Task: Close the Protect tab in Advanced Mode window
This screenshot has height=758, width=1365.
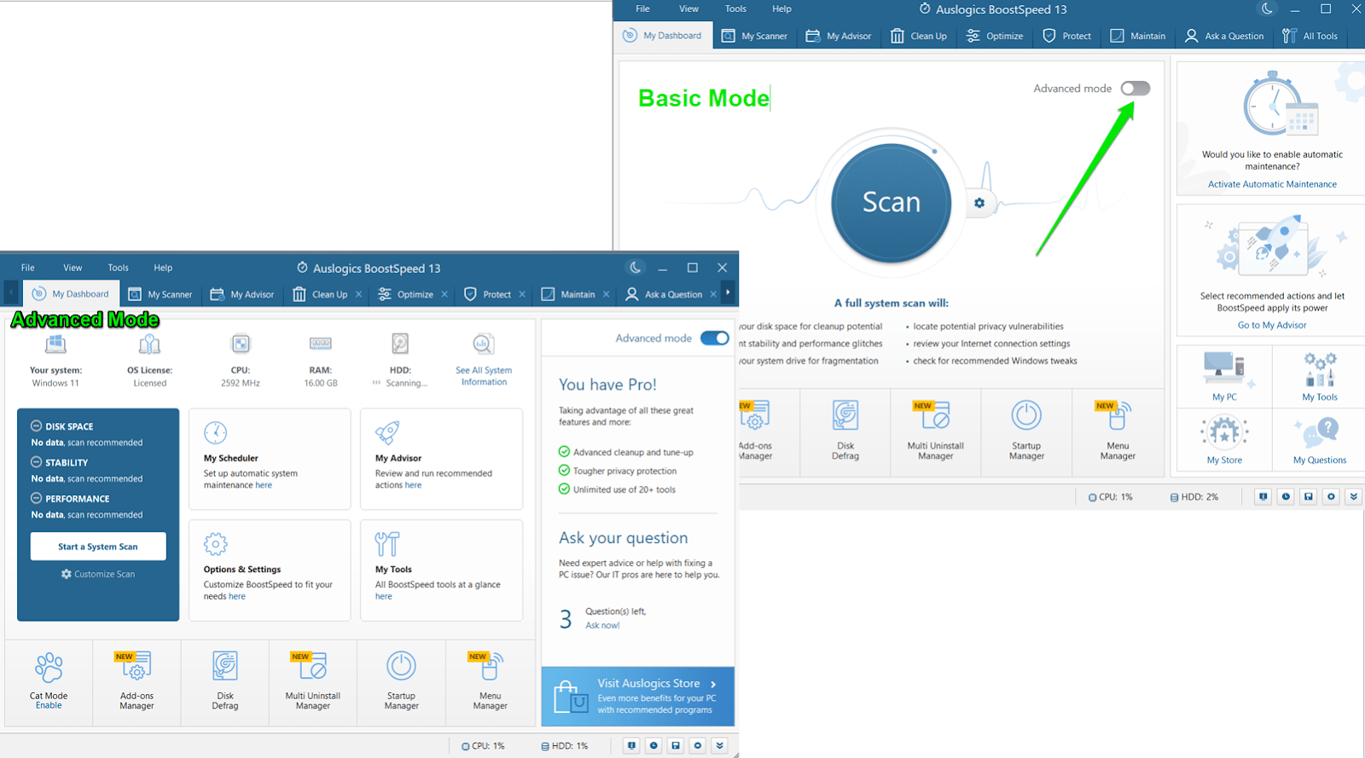Action: (x=522, y=294)
